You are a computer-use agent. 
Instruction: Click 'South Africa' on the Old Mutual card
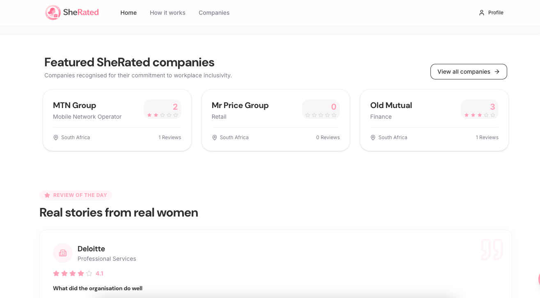coord(393,138)
